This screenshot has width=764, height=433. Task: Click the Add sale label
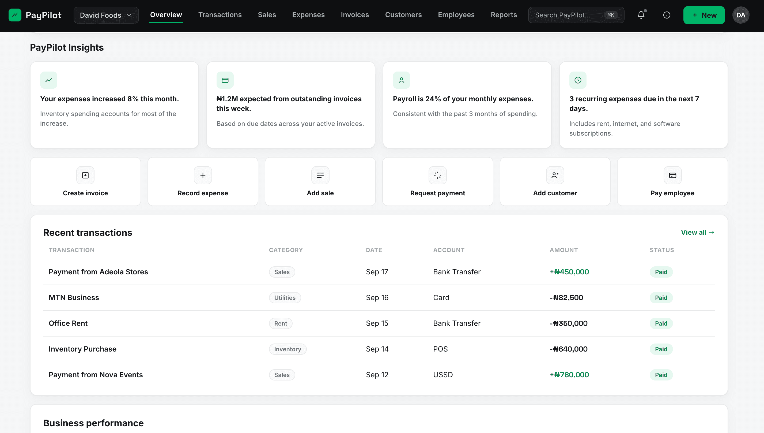pyautogui.click(x=320, y=193)
